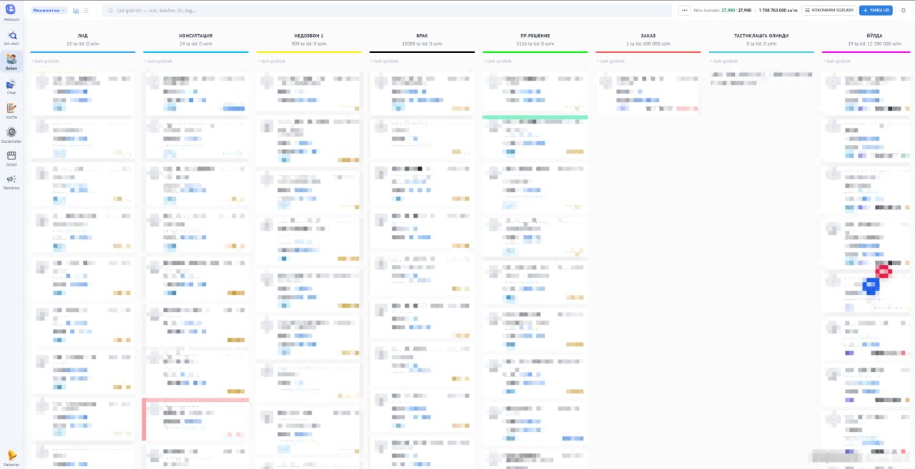Click tash qo'shish under НЕДОЗВОН 1 column

pos(272,61)
